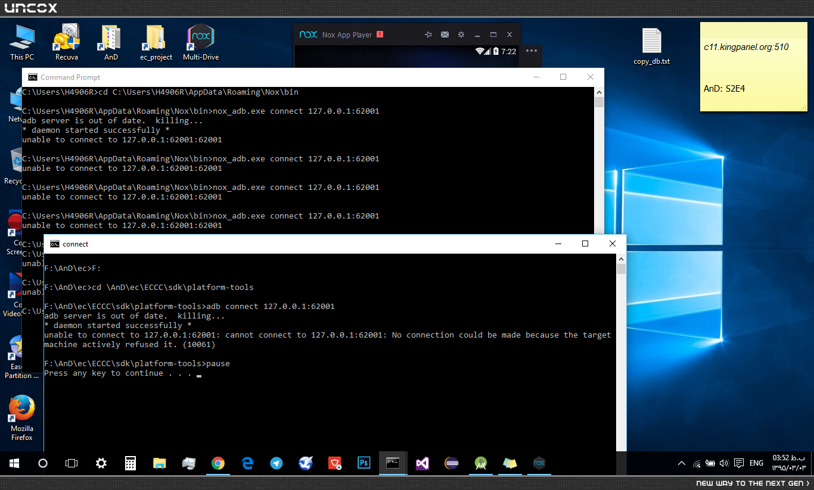Switch to the command prompt taskbar button
814x490 pixels.
pos(393,463)
